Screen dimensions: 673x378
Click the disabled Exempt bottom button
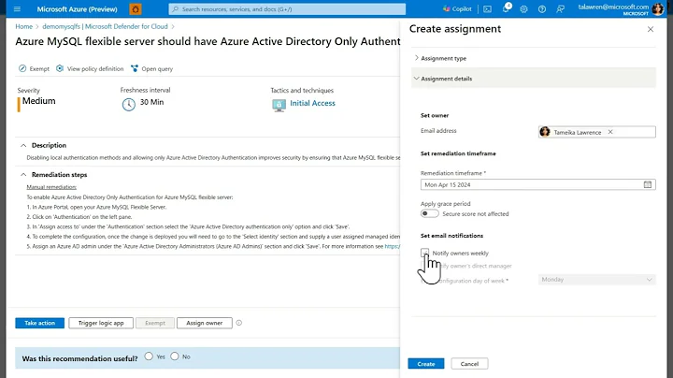click(x=155, y=323)
